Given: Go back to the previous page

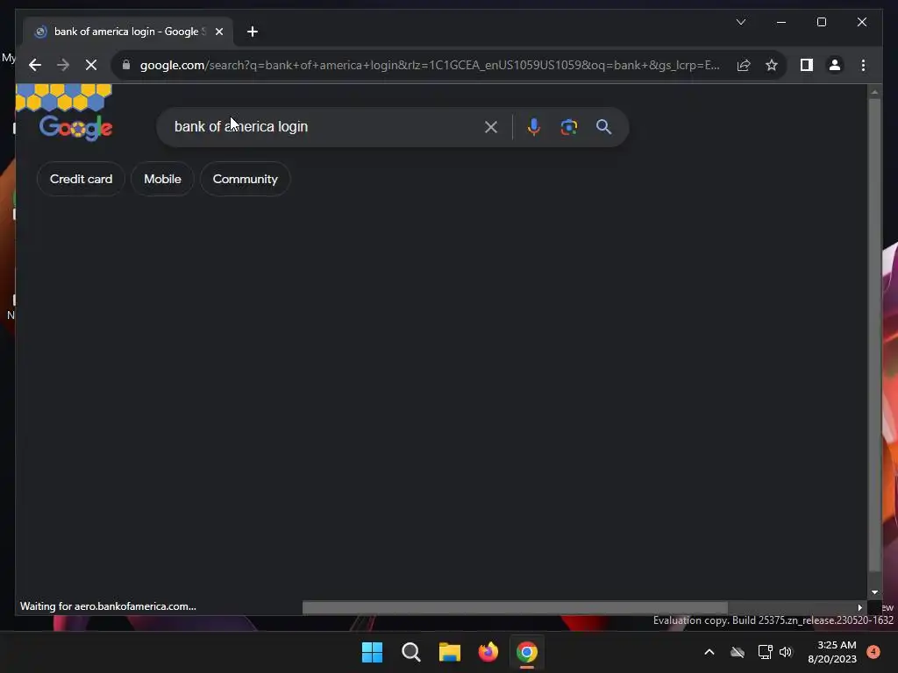Looking at the screenshot, I should (x=35, y=65).
